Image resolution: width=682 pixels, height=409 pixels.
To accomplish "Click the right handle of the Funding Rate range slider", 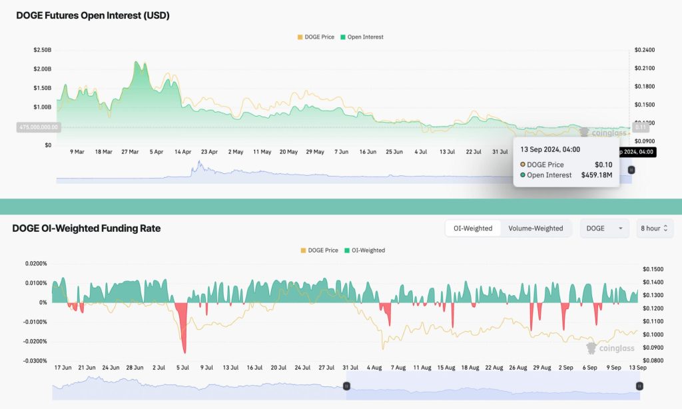I will pos(639,386).
